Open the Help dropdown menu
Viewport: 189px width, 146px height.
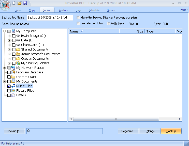pos(184,10)
